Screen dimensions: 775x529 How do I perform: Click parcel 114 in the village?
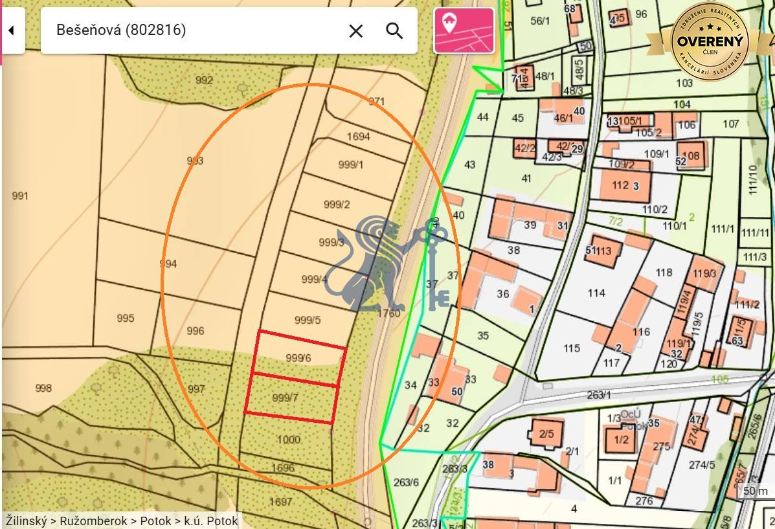(x=596, y=293)
